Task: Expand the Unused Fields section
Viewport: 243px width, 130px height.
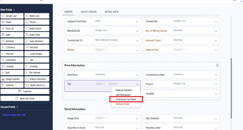Action: click(9, 107)
